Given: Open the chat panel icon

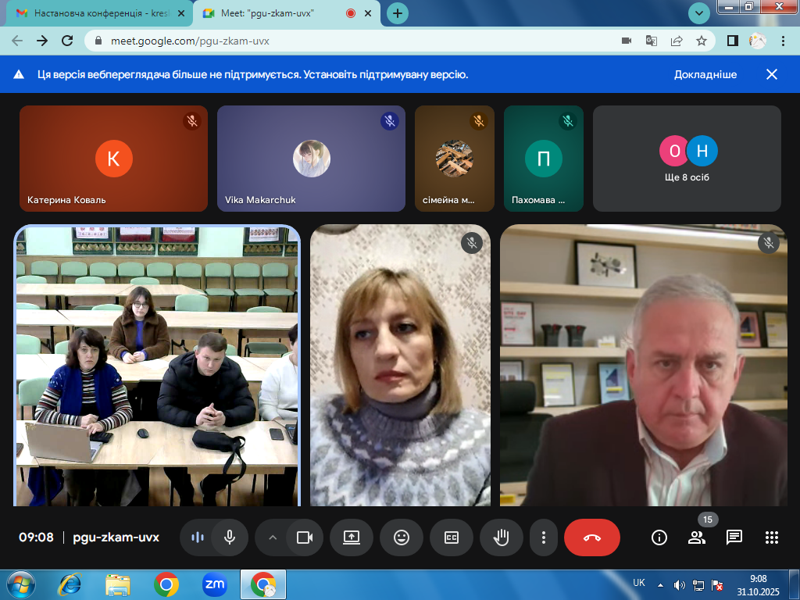Looking at the screenshot, I should tap(734, 537).
